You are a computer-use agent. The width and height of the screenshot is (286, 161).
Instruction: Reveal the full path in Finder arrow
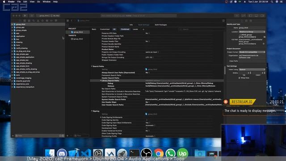tap(264, 44)
